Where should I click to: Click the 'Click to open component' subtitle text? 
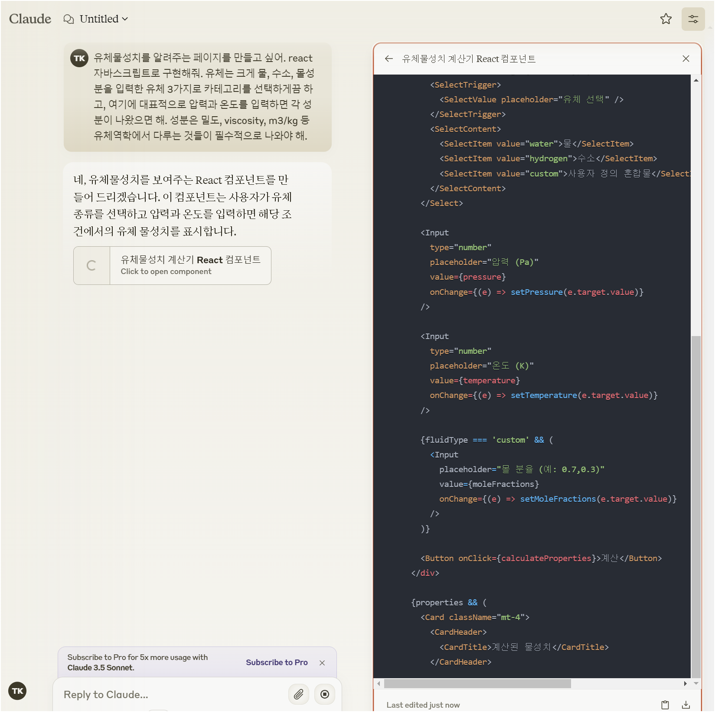point(166,271)
